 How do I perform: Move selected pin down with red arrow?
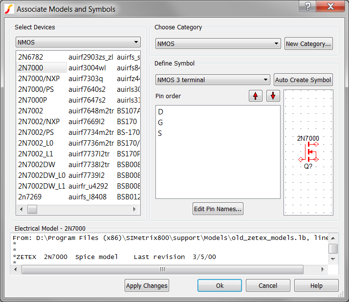pos(273,96)
